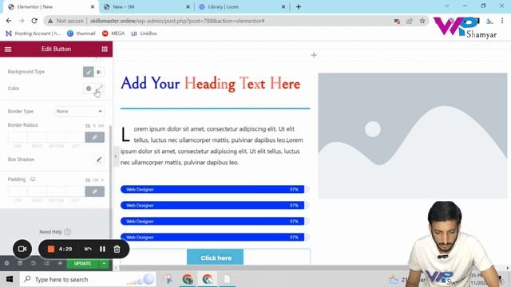Toggle Border Radius link values button
Screen dimensions: 511x287
(94, 137)
